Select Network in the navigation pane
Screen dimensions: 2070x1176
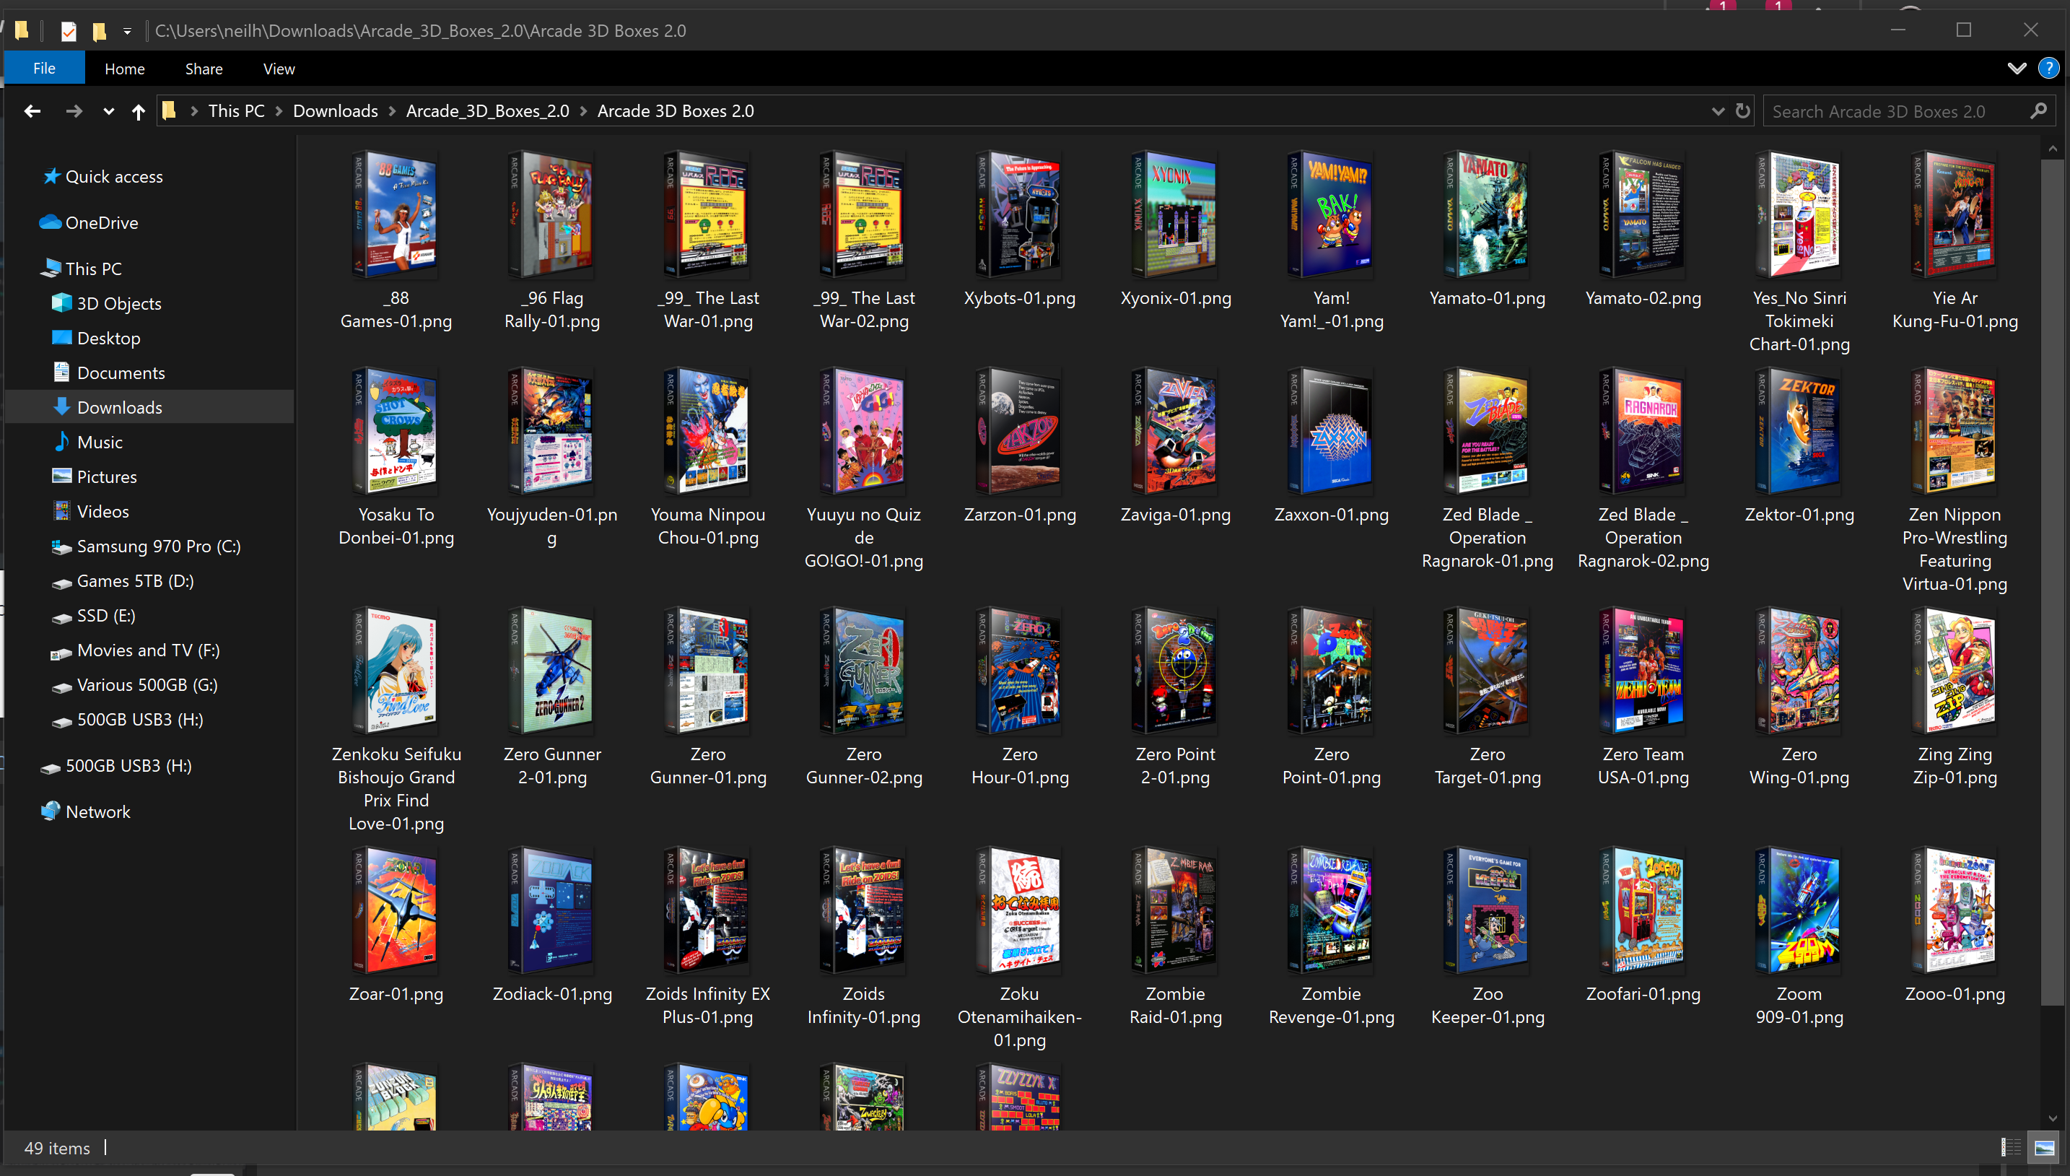click(x=86, y=811)
